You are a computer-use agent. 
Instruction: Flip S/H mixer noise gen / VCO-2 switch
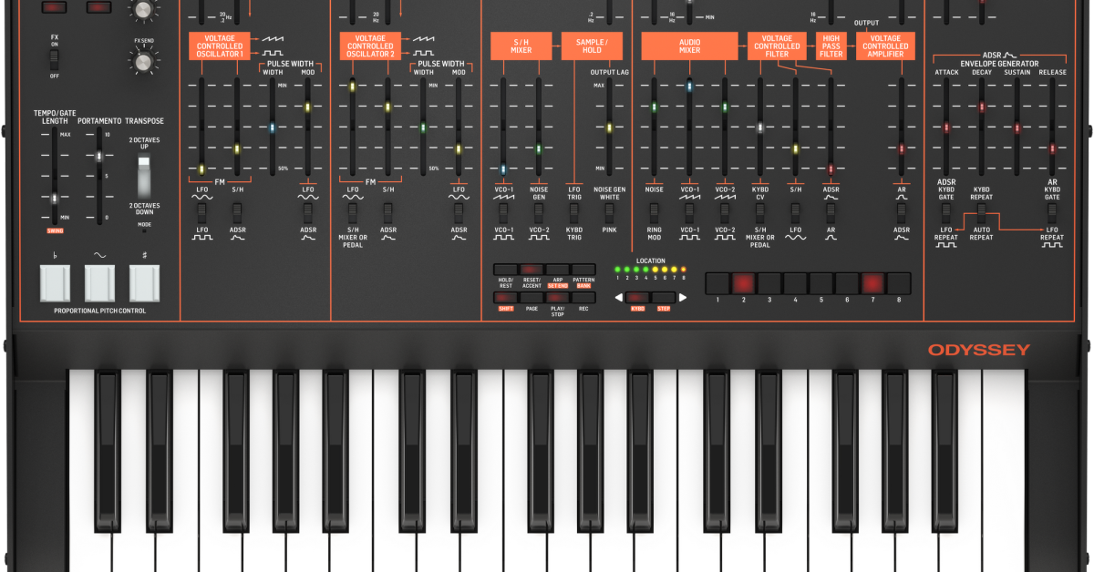click(538, 212)
